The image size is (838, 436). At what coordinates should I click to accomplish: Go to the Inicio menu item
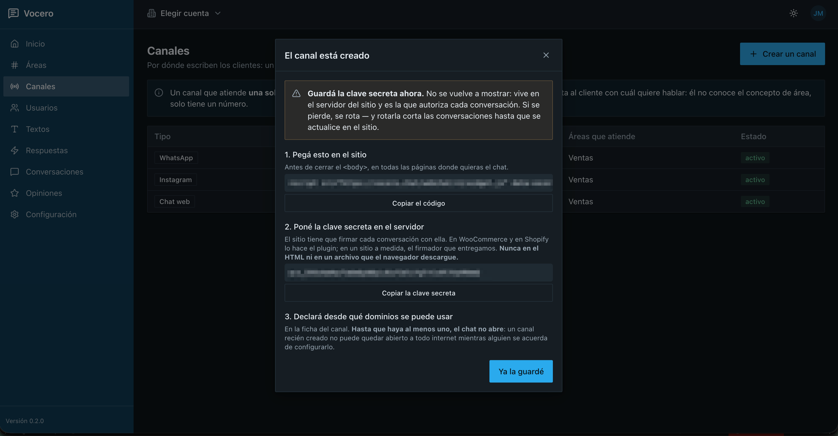66,43
